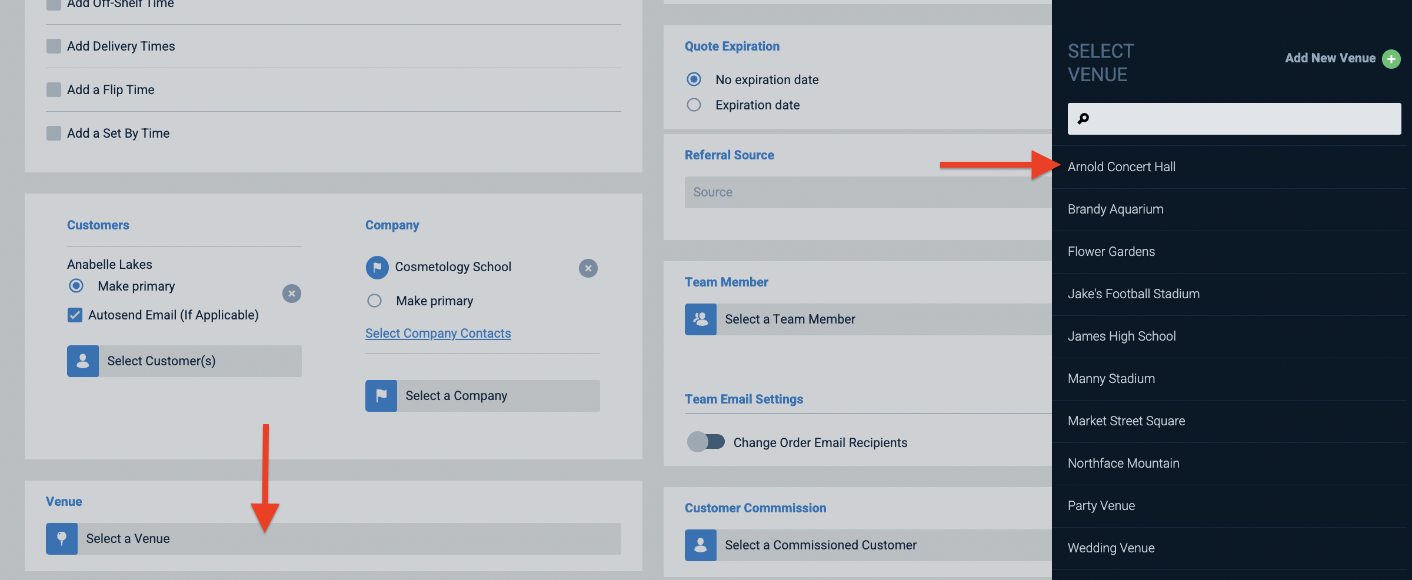Check the Add Delivery Times checkbox
This screenshot has width=1412, height=580.
pyautogui.click(x=54, y=46)
